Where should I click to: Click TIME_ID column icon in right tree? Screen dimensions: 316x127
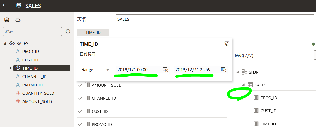tap(256, 124)
